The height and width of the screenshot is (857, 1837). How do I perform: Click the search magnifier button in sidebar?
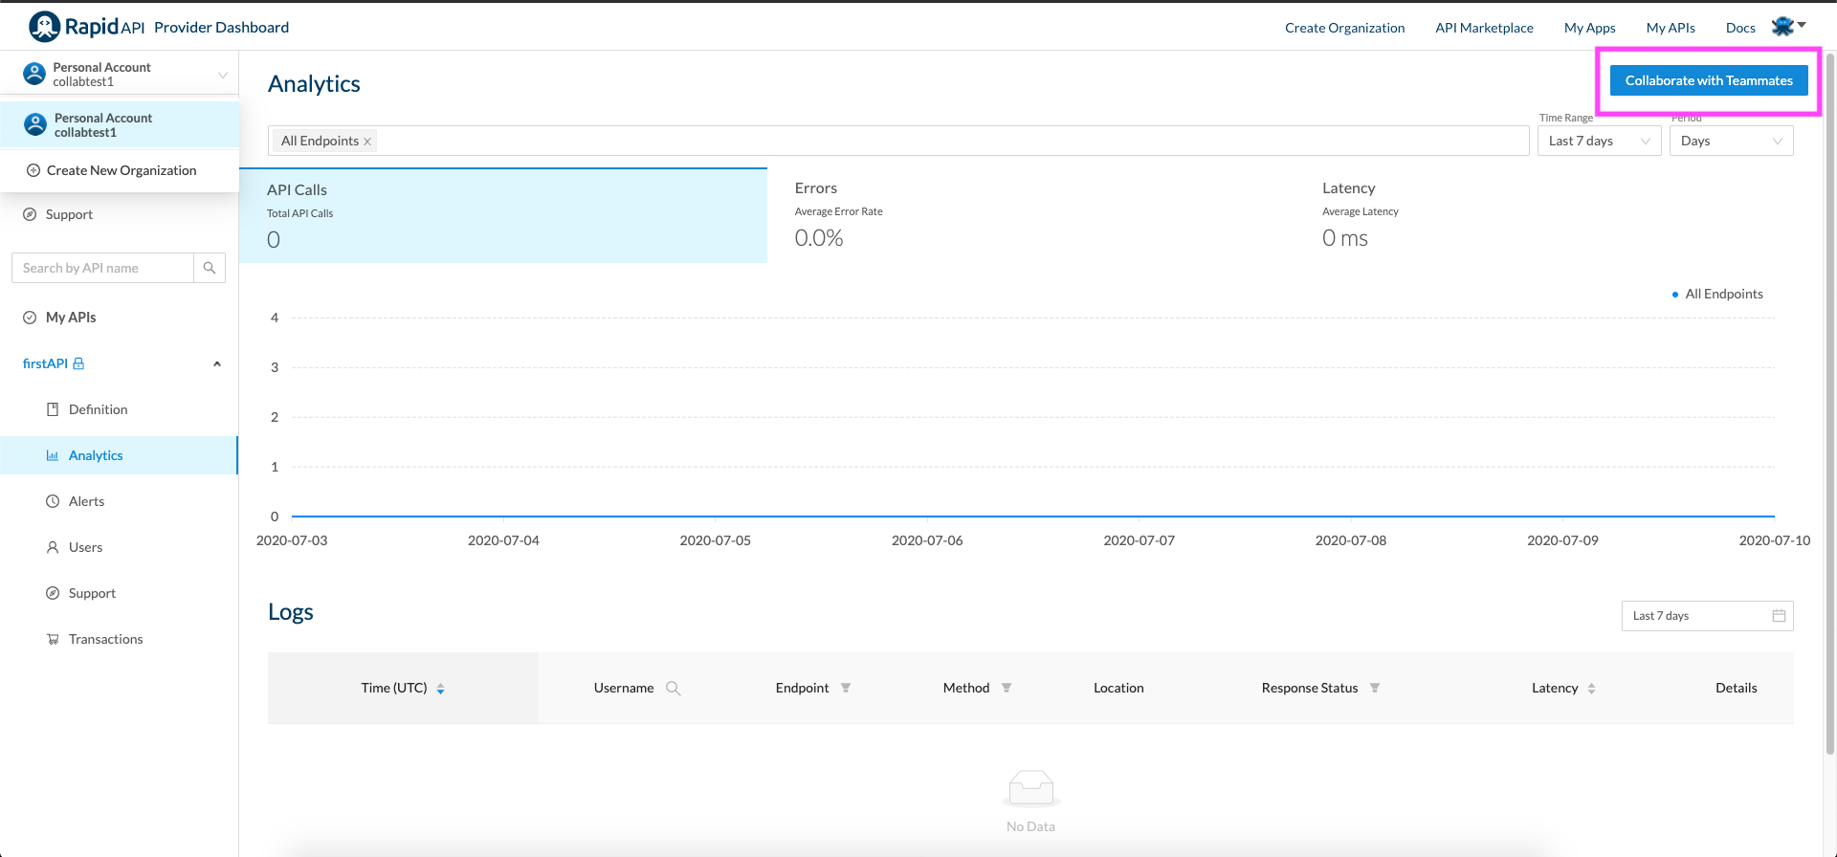click(210, 268)
